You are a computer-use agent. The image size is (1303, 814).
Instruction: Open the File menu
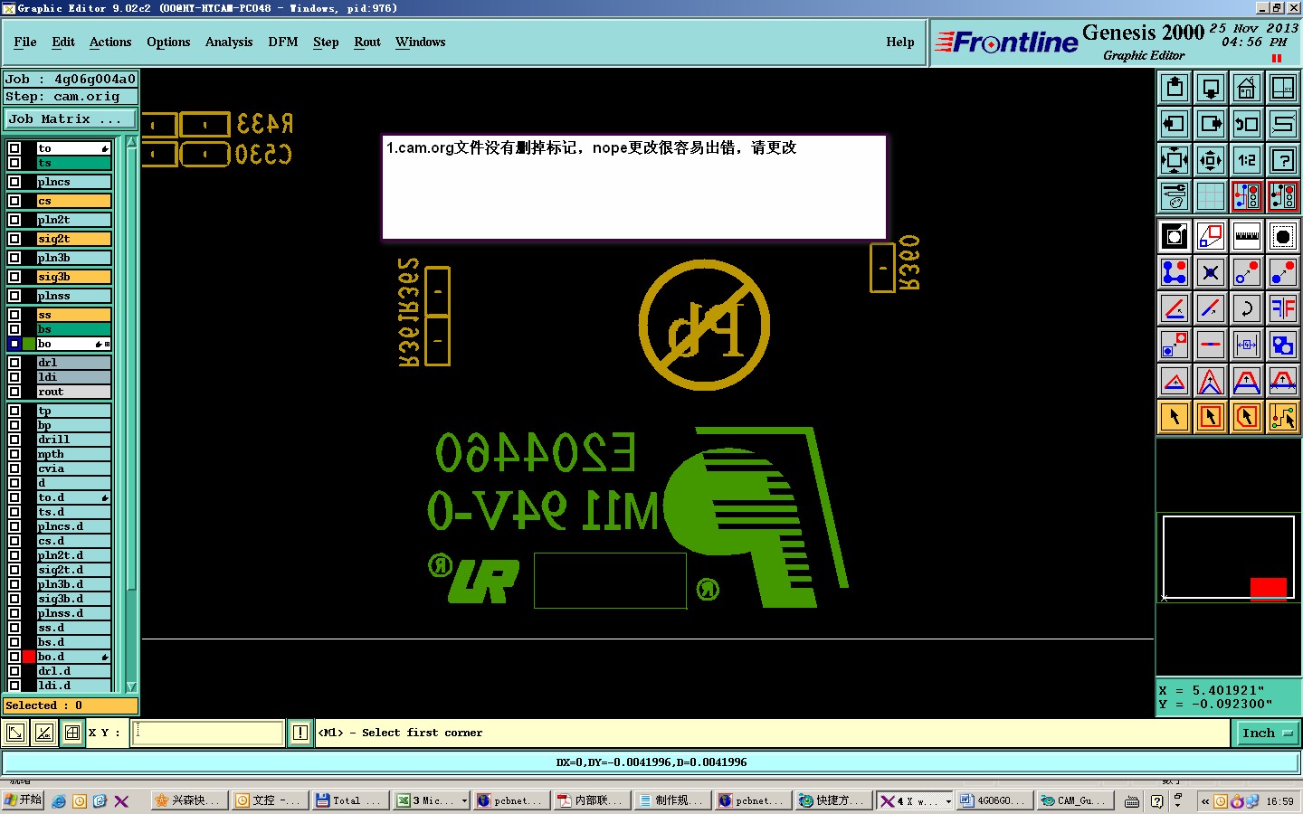click(25, 42)
